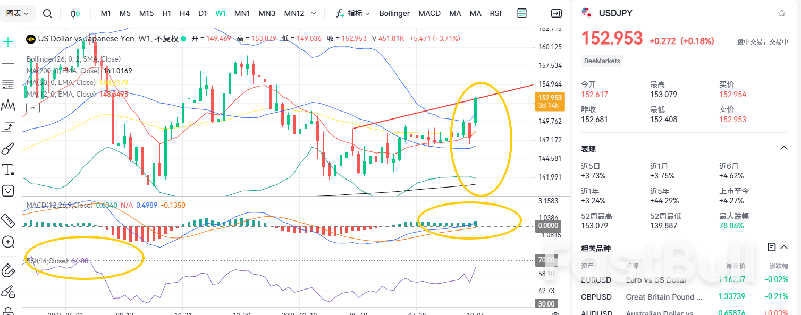
Task: Open the symbol search magnifier
Action: [x=47, y=13]
